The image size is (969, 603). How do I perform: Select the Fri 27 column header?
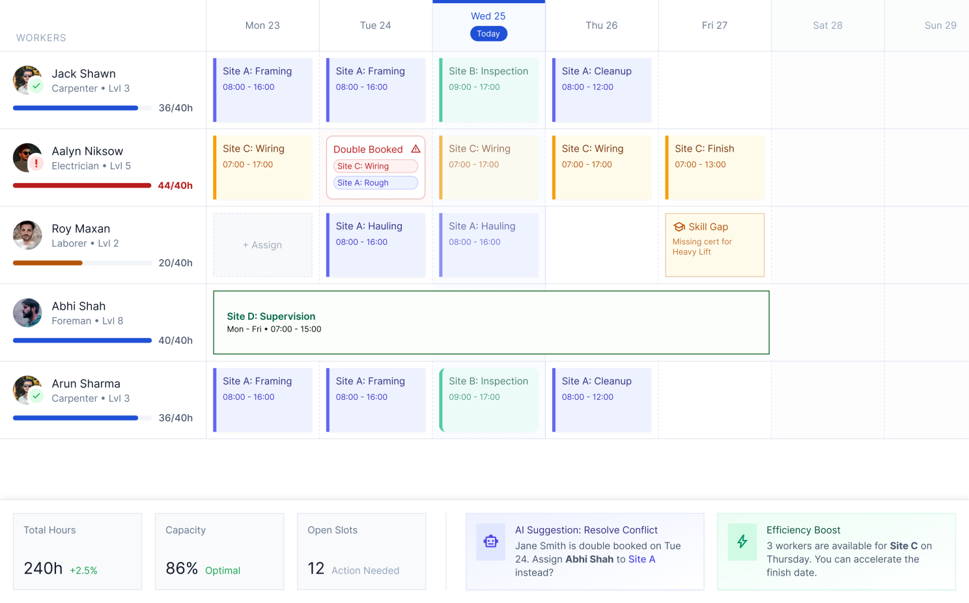[x=714, y=25]
